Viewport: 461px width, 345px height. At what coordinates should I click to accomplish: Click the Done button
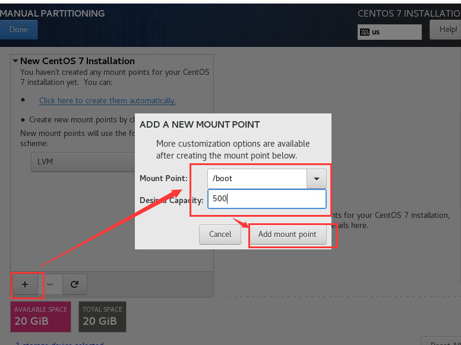click(18, 30)
